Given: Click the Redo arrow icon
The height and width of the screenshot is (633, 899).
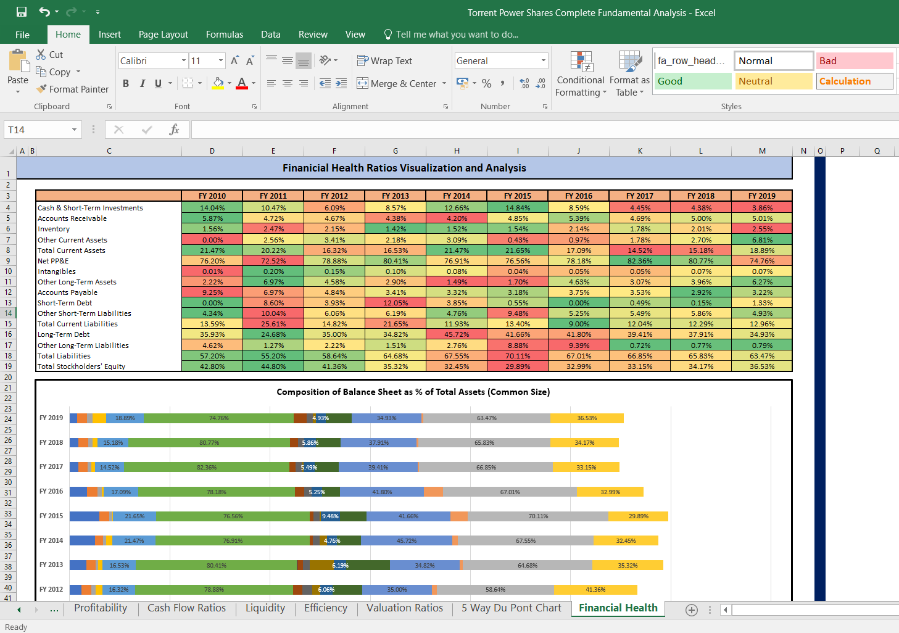Looking at the screenshot, I should point(72,12).
